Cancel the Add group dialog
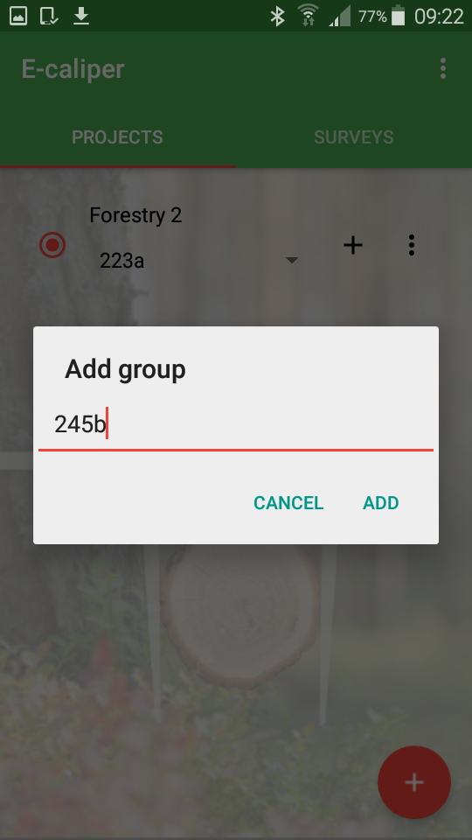472x840 pixels. pos(288,503)
